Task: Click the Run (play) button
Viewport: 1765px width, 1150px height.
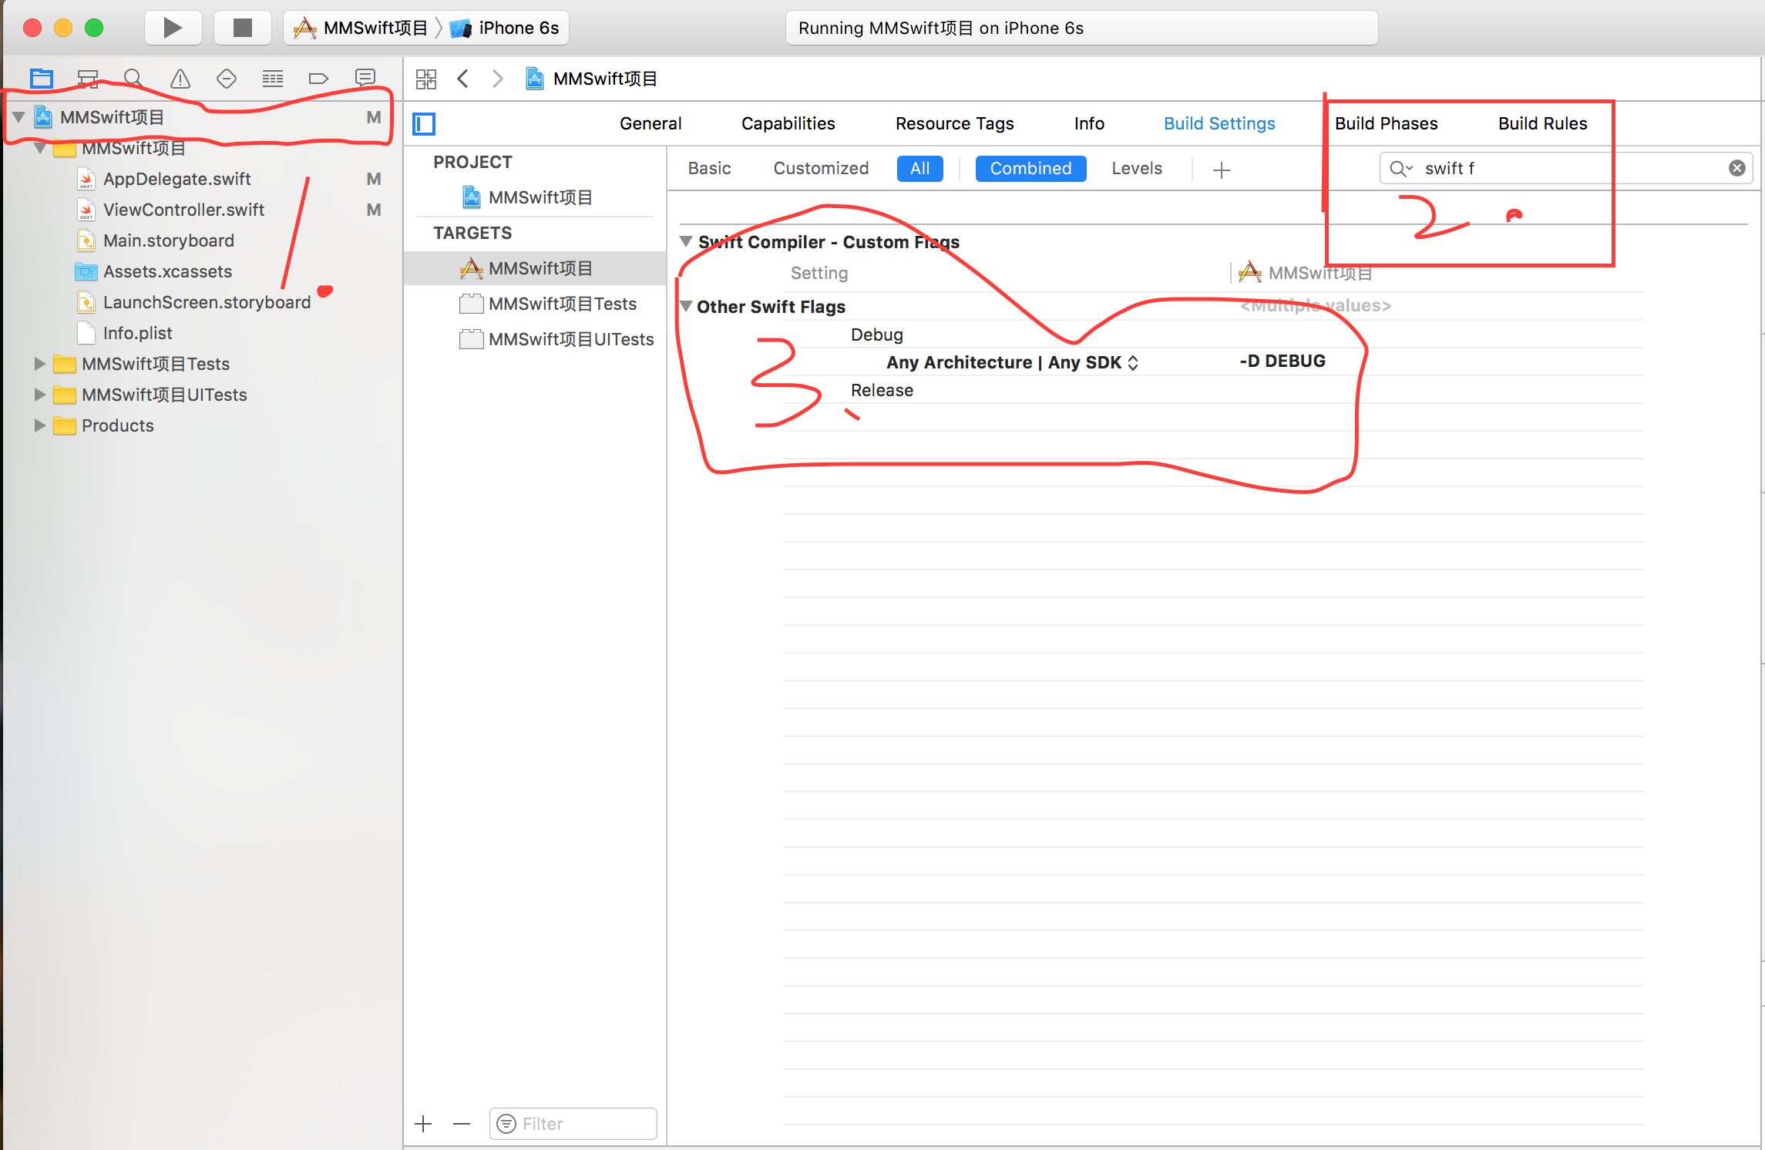Action: (x=173, y=28)
